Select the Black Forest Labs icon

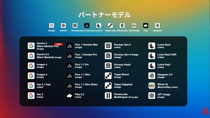pos(87,25)
